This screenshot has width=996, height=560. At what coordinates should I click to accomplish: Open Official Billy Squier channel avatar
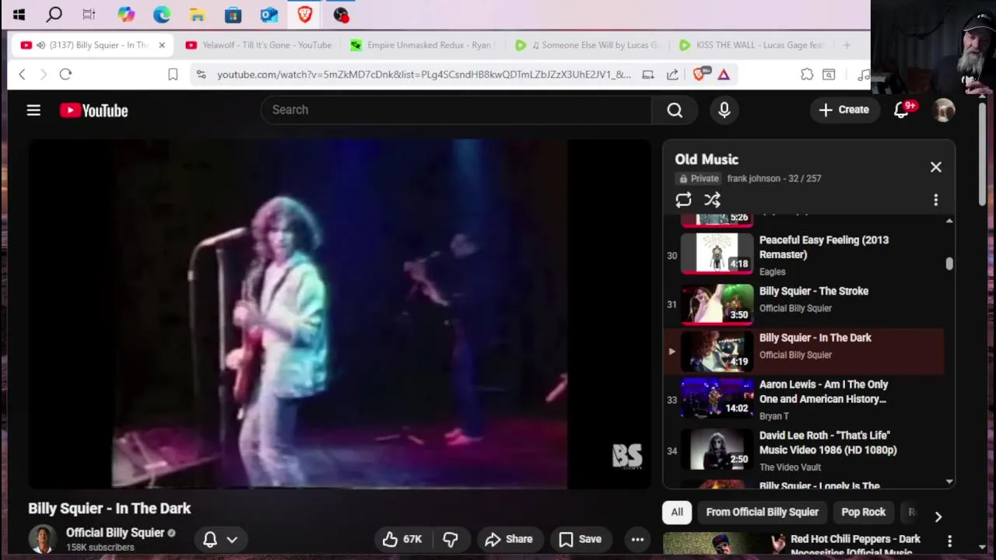[42, 539]
